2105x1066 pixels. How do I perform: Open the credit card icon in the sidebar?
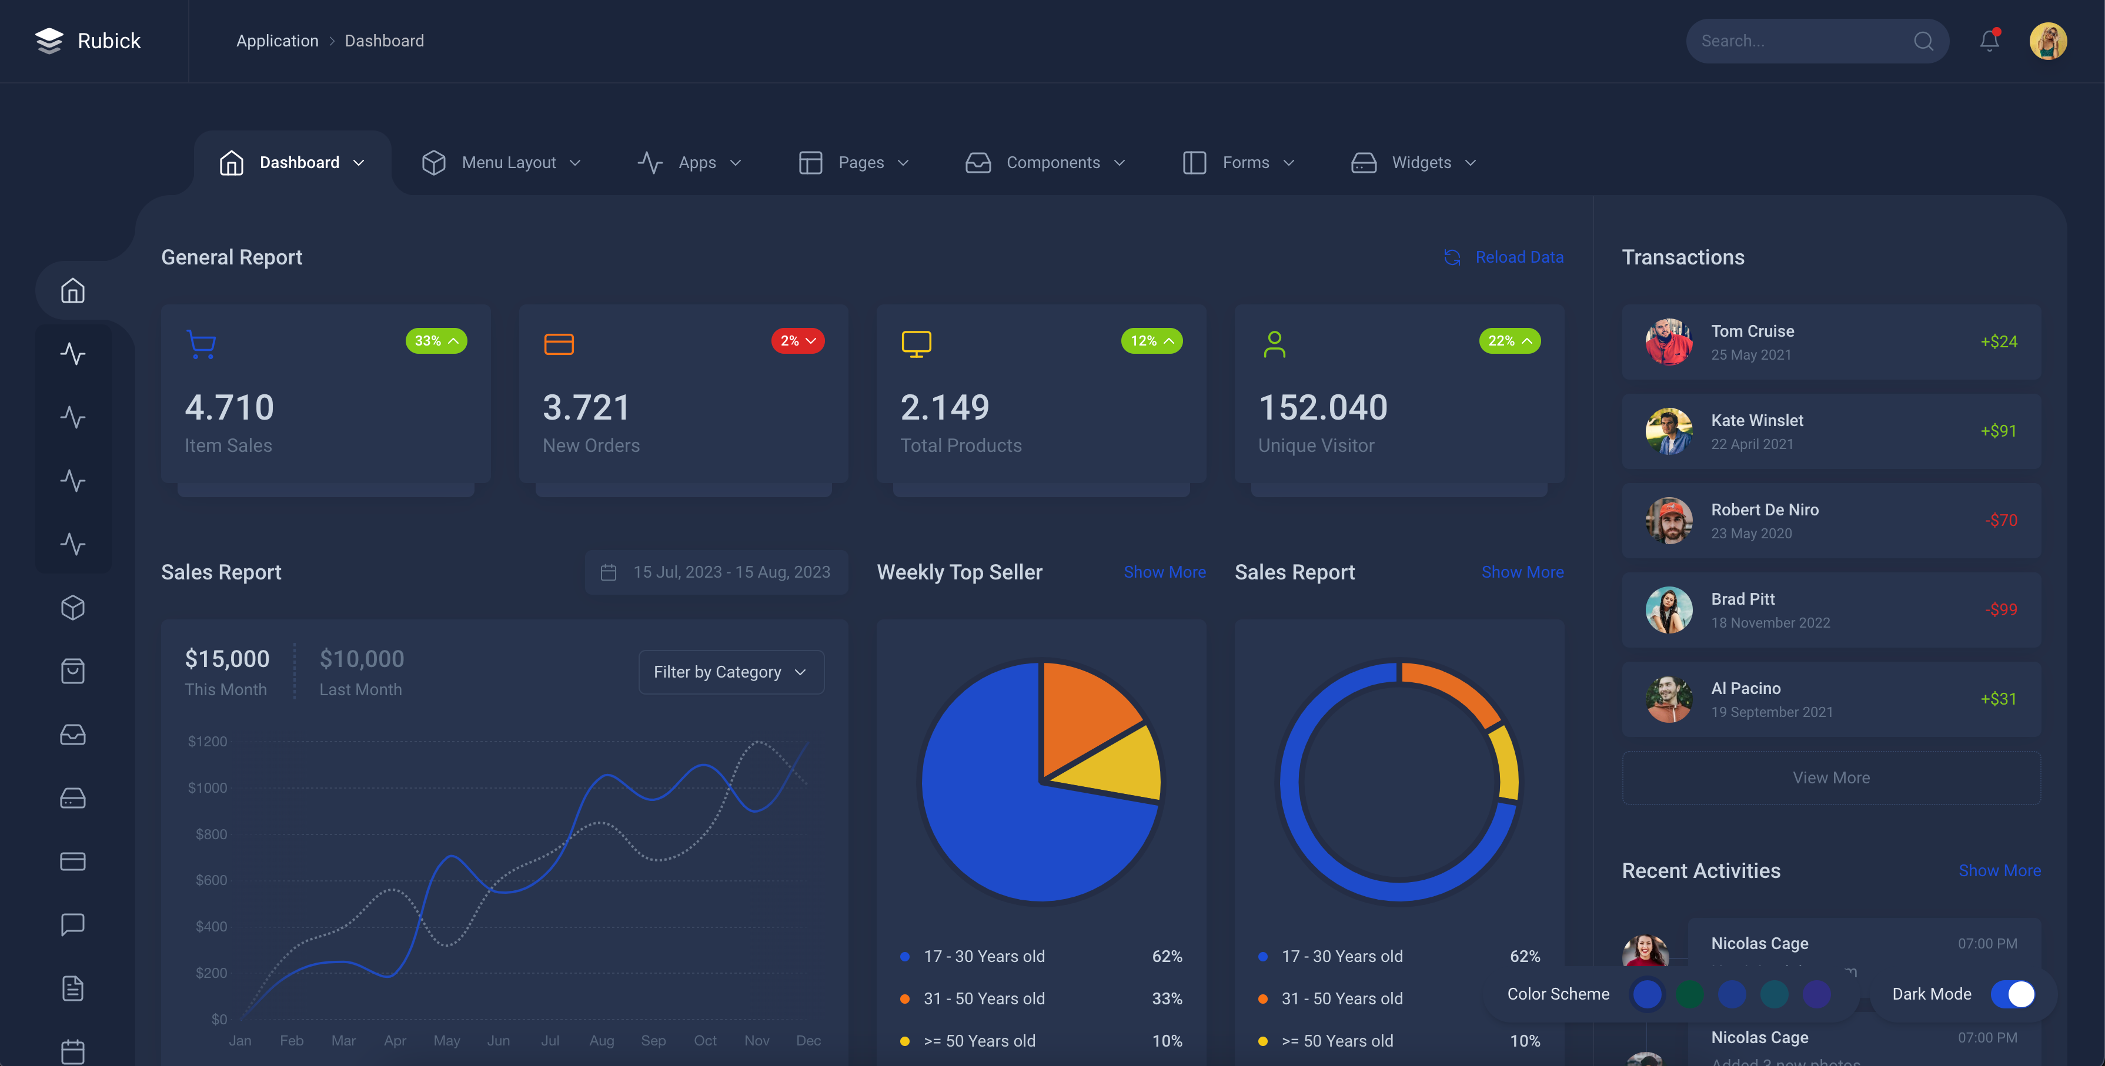click(x=73, y=861)
